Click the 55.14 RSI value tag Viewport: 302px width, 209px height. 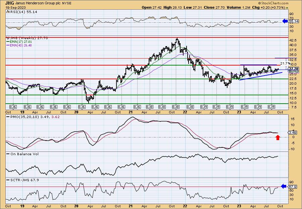click(294, 21)
